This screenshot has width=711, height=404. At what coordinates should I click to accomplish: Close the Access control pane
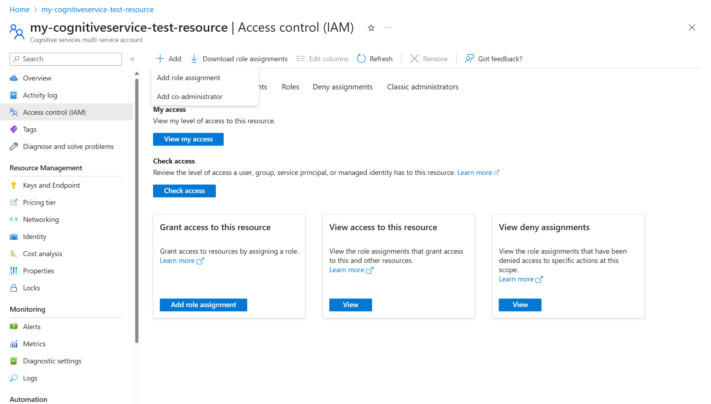[x=692, y=28]
